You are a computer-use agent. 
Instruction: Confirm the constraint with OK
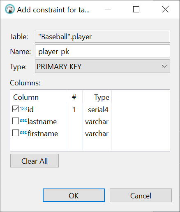coord(74,196)
